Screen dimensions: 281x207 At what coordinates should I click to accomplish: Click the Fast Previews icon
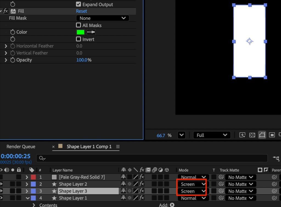pos(242,135)
